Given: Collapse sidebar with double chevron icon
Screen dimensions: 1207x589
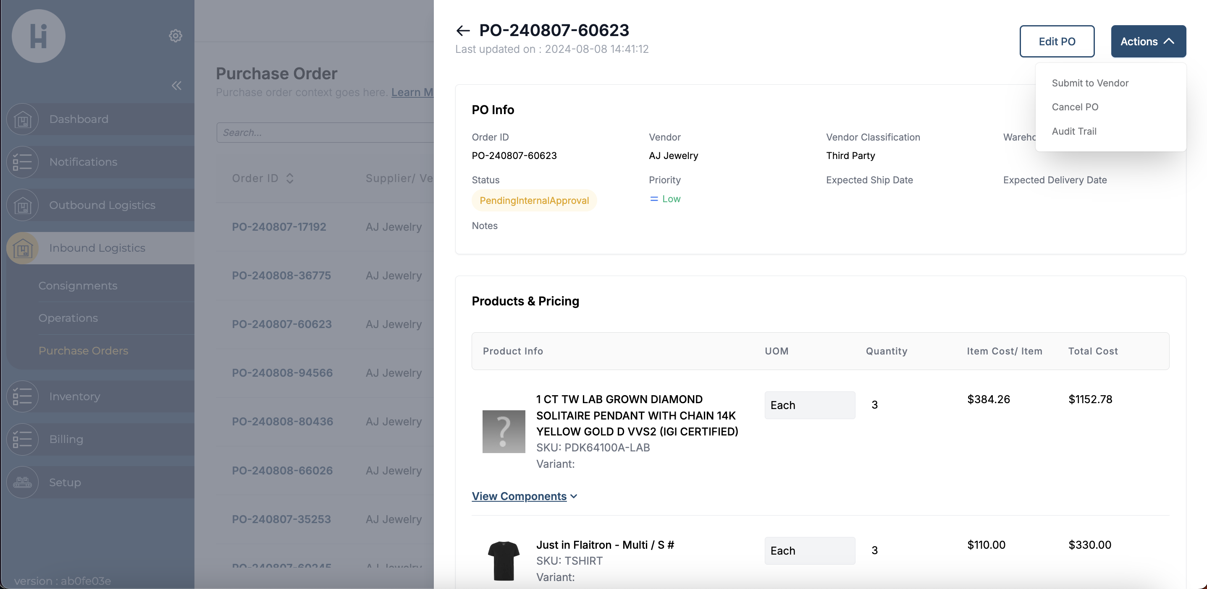Looking at the screenshot, I should (x=176, y=85).
